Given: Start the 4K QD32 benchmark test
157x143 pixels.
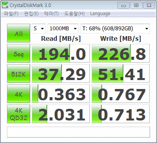Looking at the screenshot, I should pyautogui.click(x=19, y=114).
